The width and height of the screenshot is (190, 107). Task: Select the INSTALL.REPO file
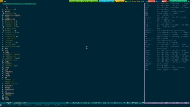point(11,66)
